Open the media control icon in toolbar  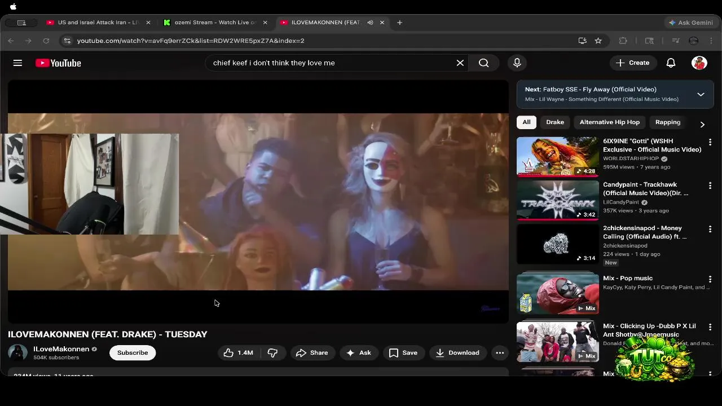(676, 41)
